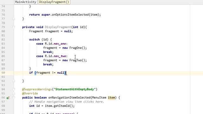The image size is (203, 114).
Task: Click line number 76 in the gutter
Action: 3,15
